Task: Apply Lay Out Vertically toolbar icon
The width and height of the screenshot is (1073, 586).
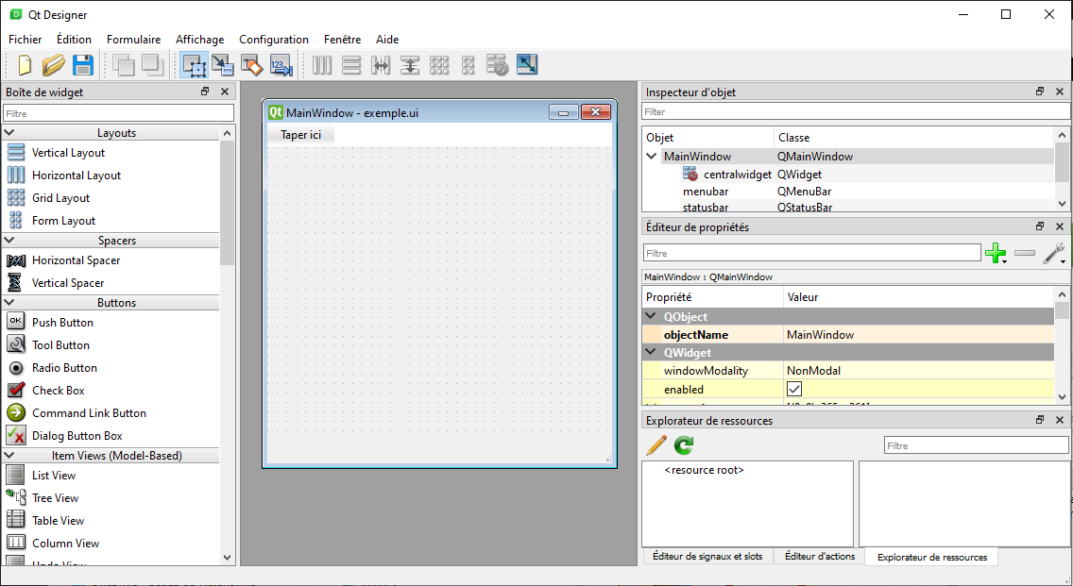Action: point(351,65)
